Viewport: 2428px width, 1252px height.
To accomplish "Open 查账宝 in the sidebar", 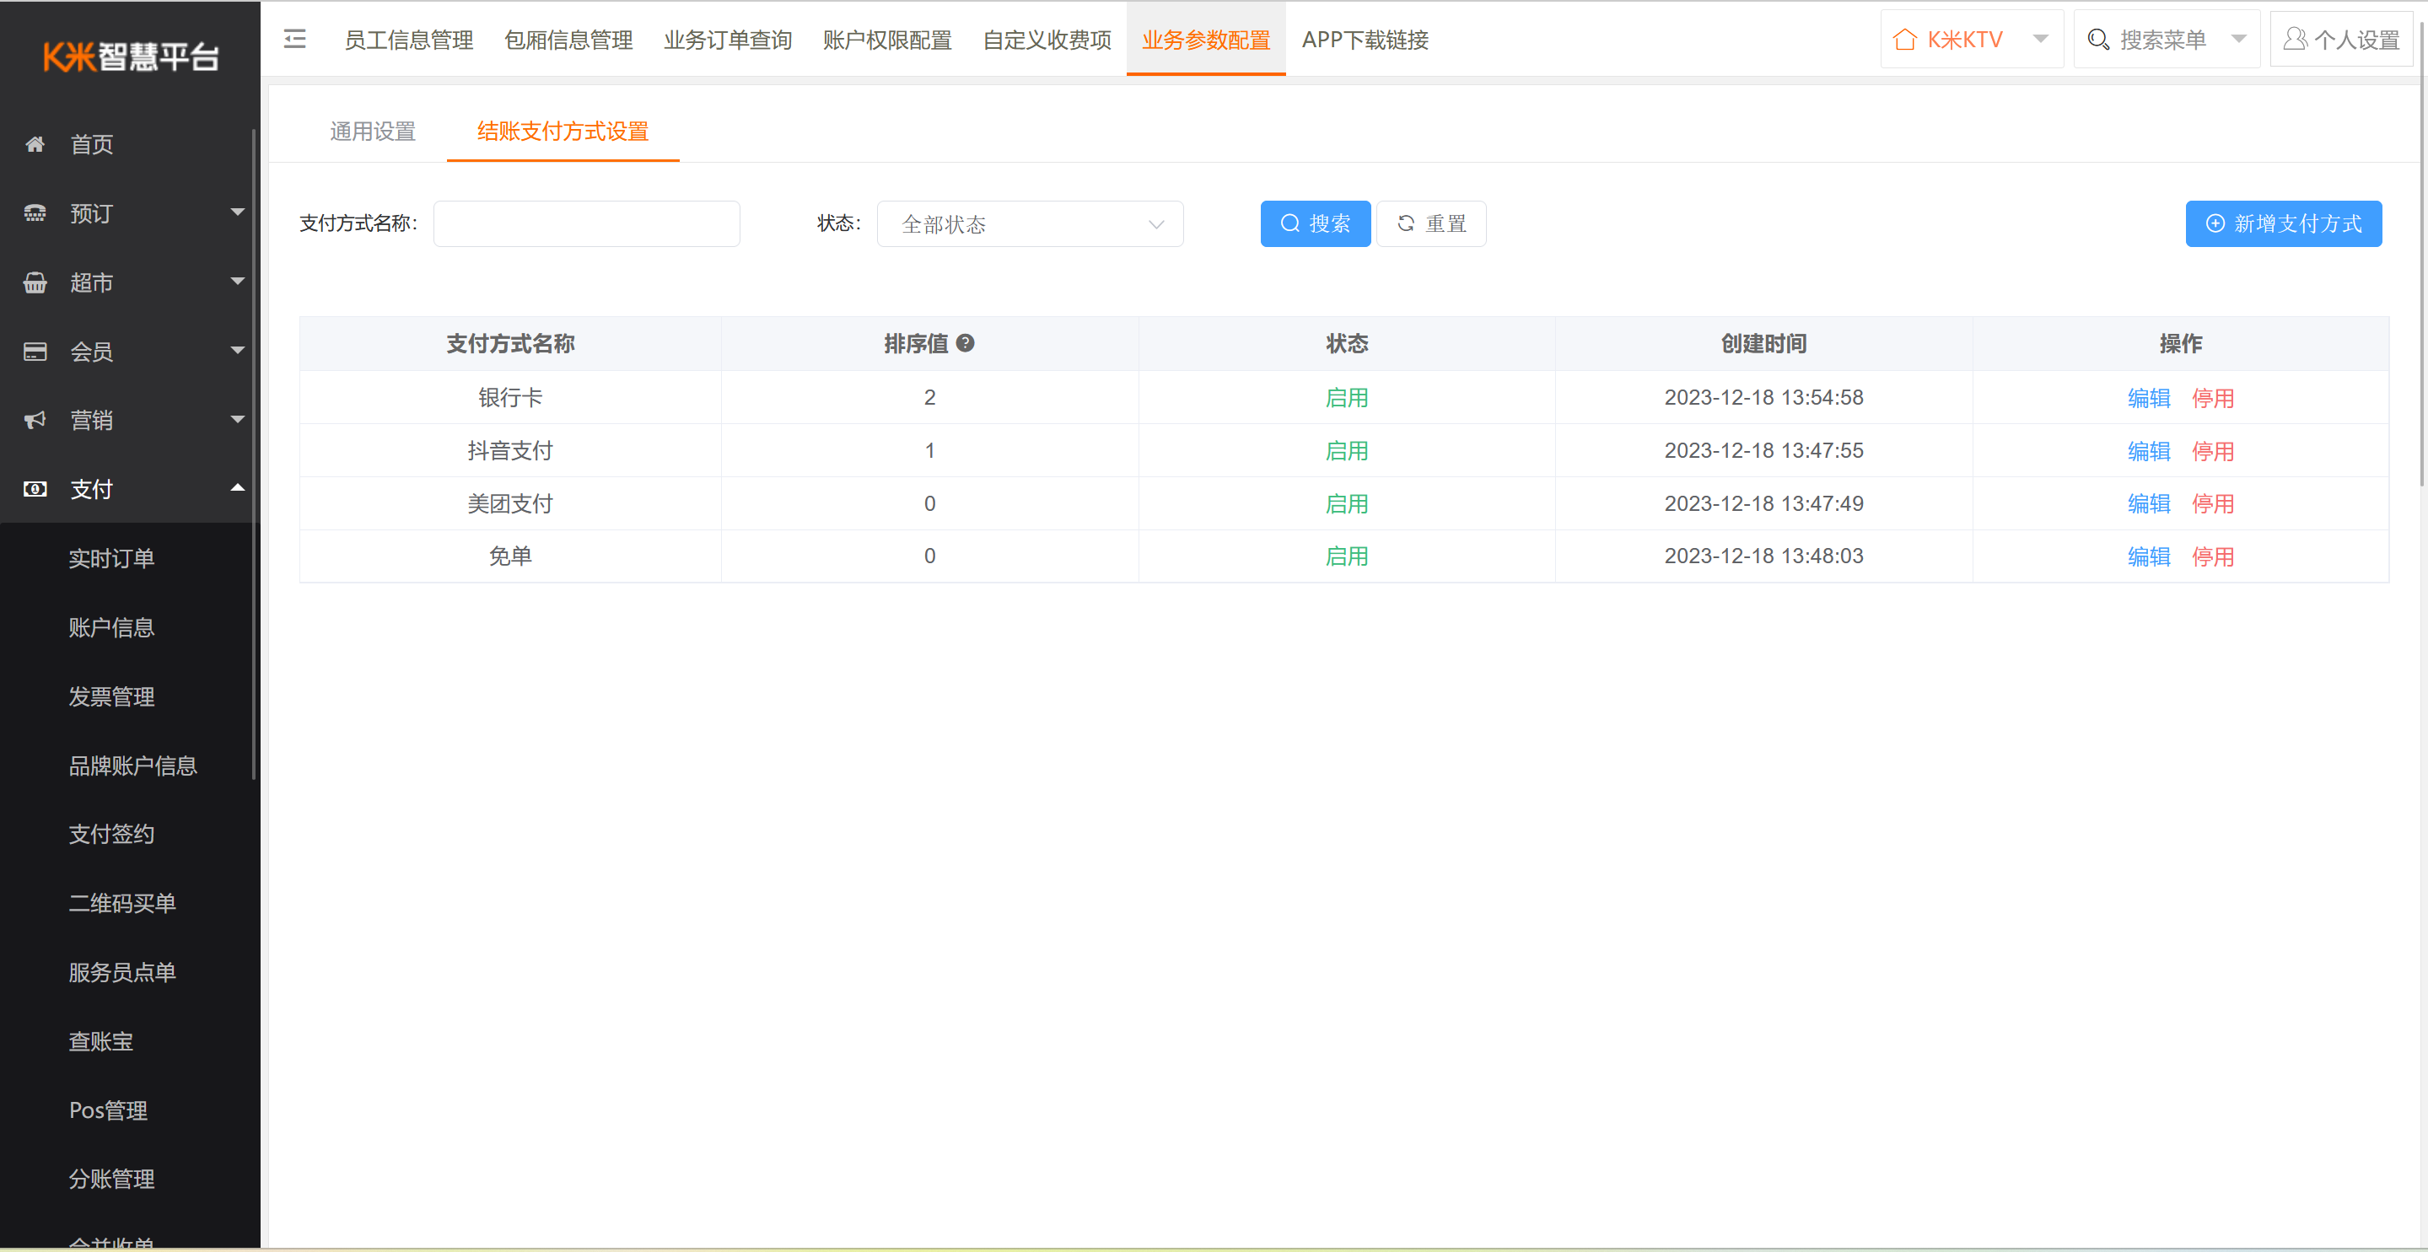I will 101,1041.
